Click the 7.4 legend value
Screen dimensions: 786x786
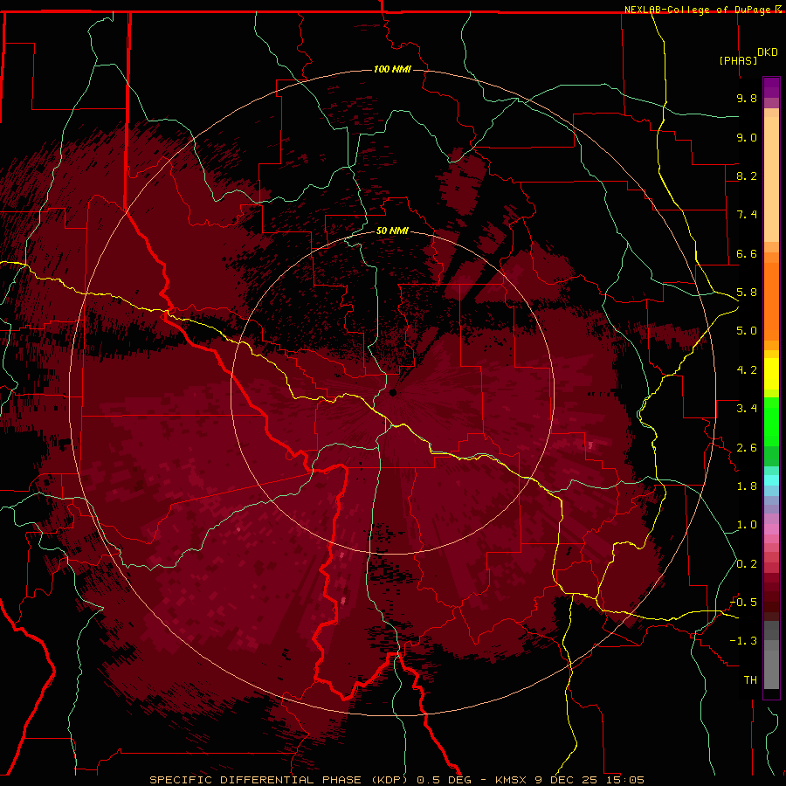747,215
